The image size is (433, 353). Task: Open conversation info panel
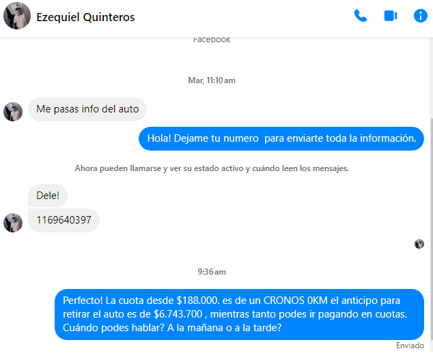tap(420, 16)
